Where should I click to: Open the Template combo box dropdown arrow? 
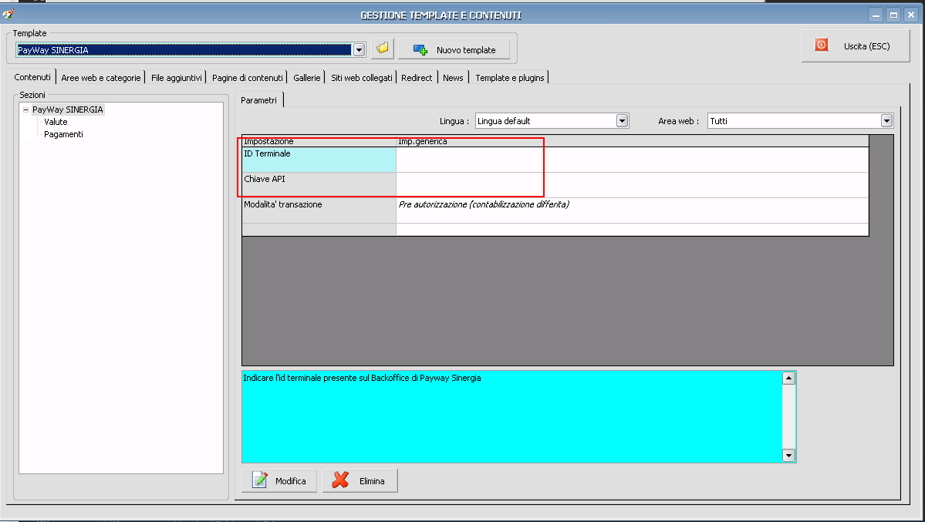(x=359, y=50)
